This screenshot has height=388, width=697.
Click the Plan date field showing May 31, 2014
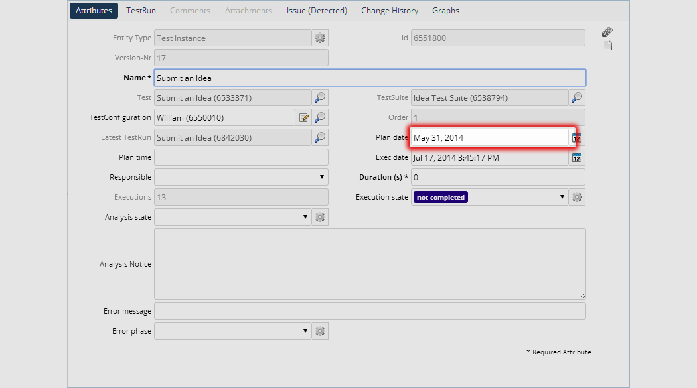[x=490, y=137]
